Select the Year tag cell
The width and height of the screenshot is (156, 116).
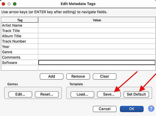click(20, 47)
